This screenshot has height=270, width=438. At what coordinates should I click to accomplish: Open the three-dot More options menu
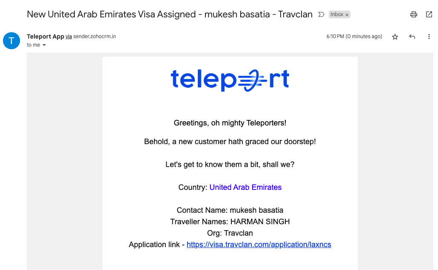point(429,37)
